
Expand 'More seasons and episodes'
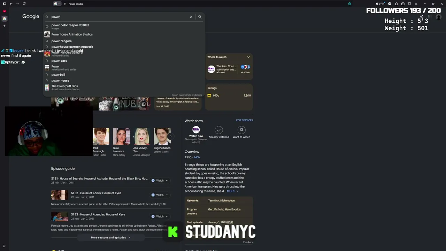coord(110,238)
